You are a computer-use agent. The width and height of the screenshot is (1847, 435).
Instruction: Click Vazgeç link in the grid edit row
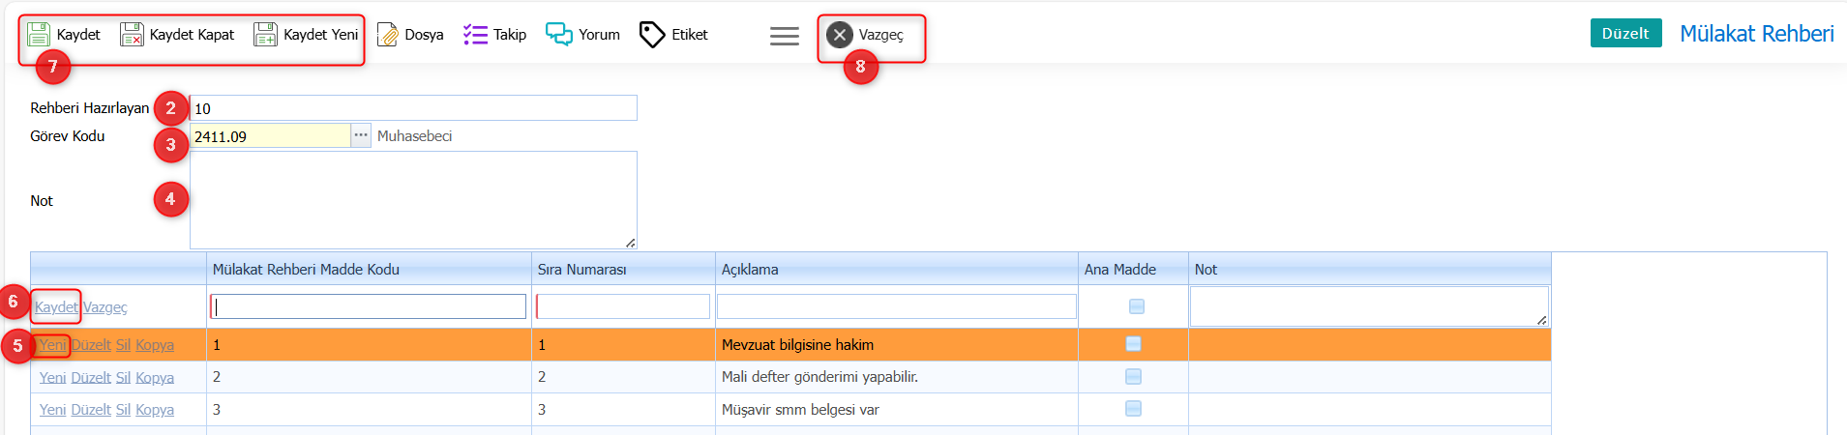click(x=105, y=307)
